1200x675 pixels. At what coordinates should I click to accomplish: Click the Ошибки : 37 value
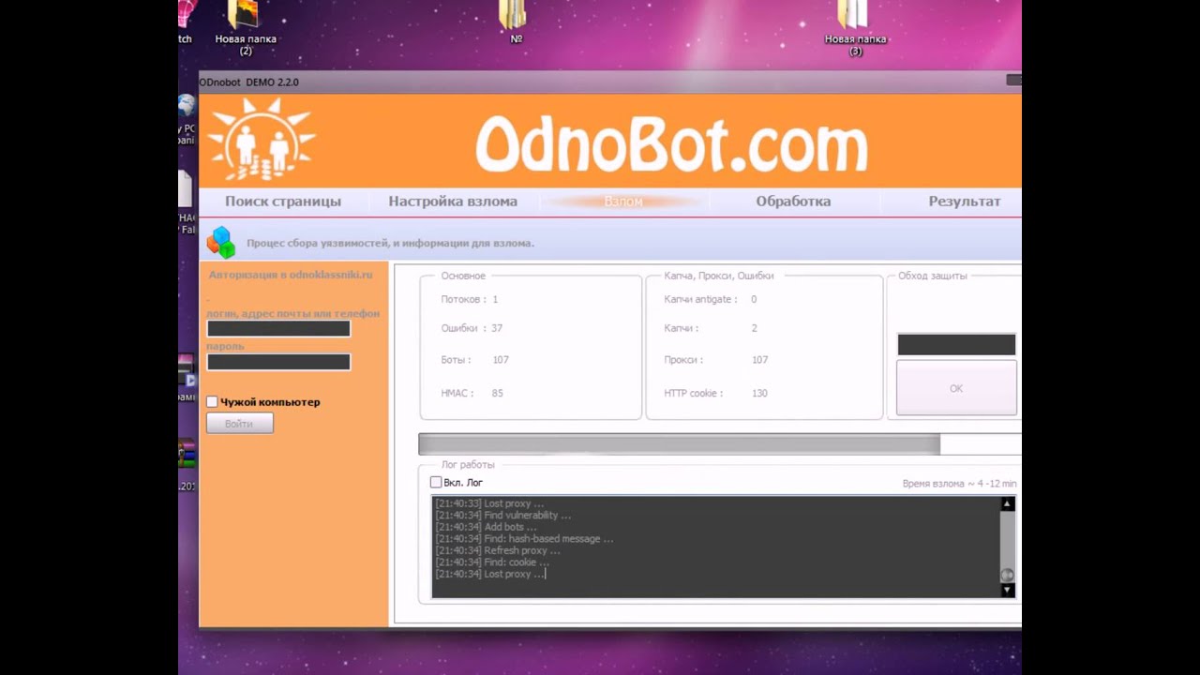coord(472,328)
